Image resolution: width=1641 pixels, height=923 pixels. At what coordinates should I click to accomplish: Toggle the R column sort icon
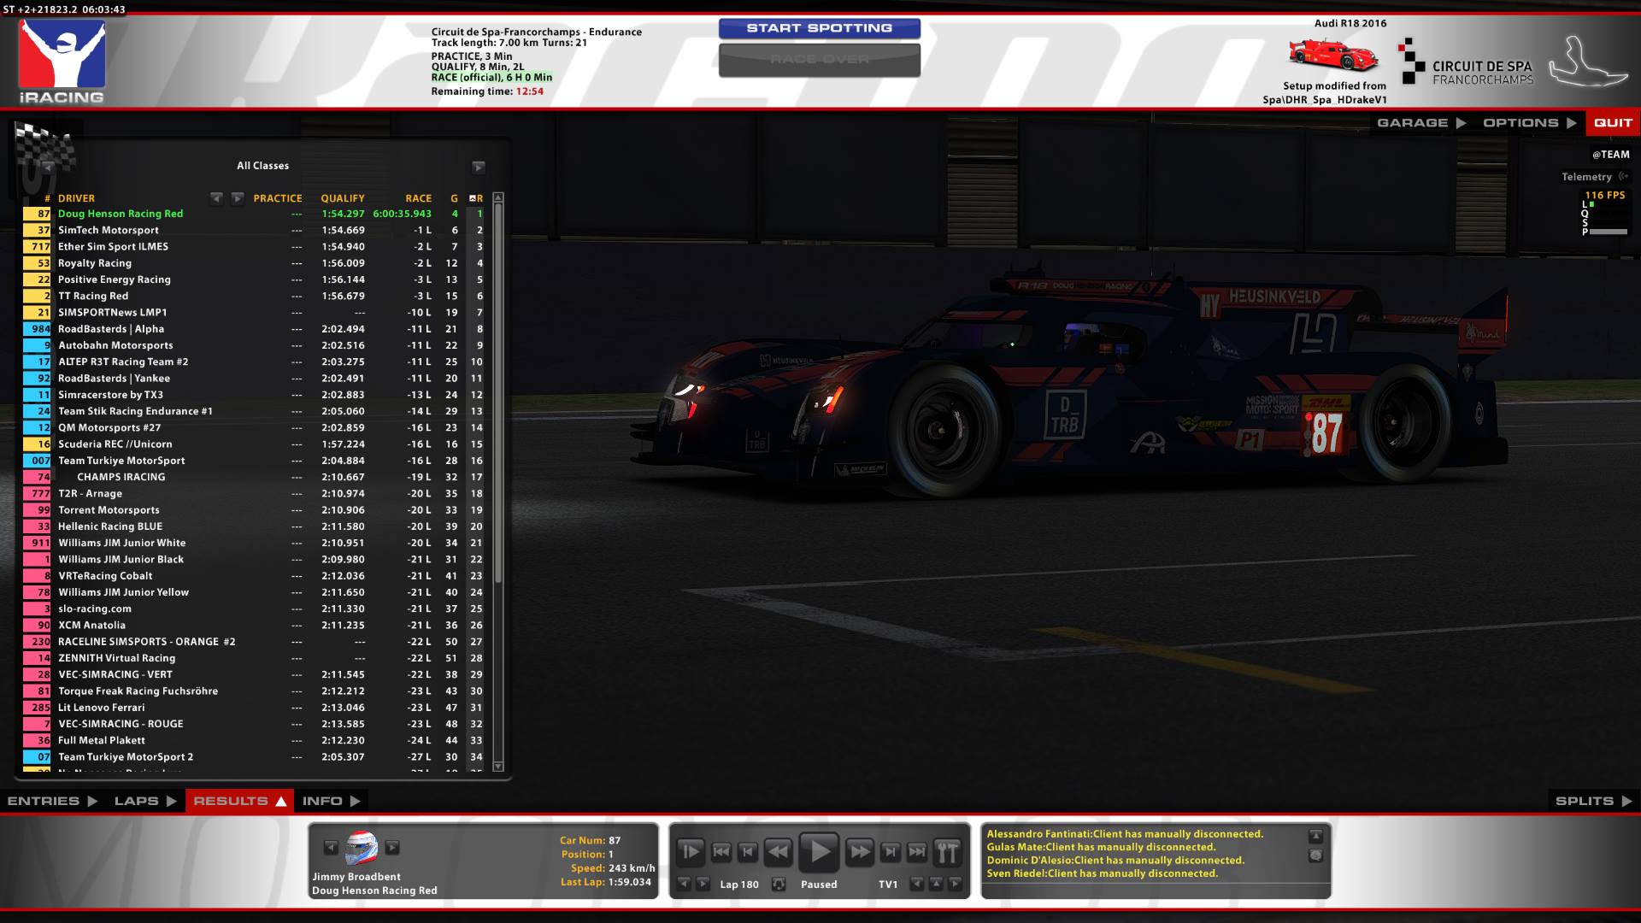[473, 198]
